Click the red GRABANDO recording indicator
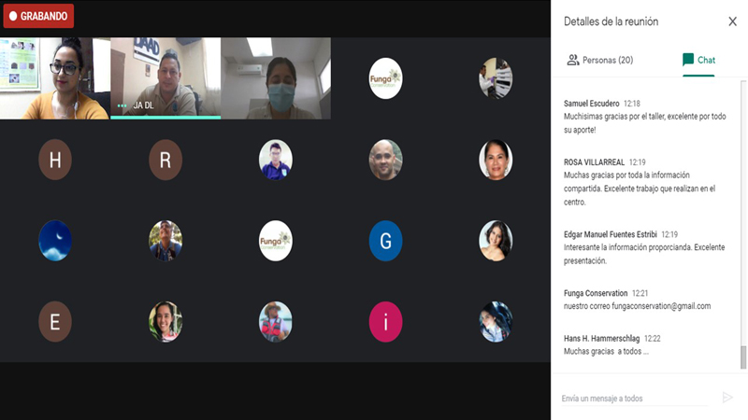Viewport: 748px width, 420px height. tap(38, 16)
